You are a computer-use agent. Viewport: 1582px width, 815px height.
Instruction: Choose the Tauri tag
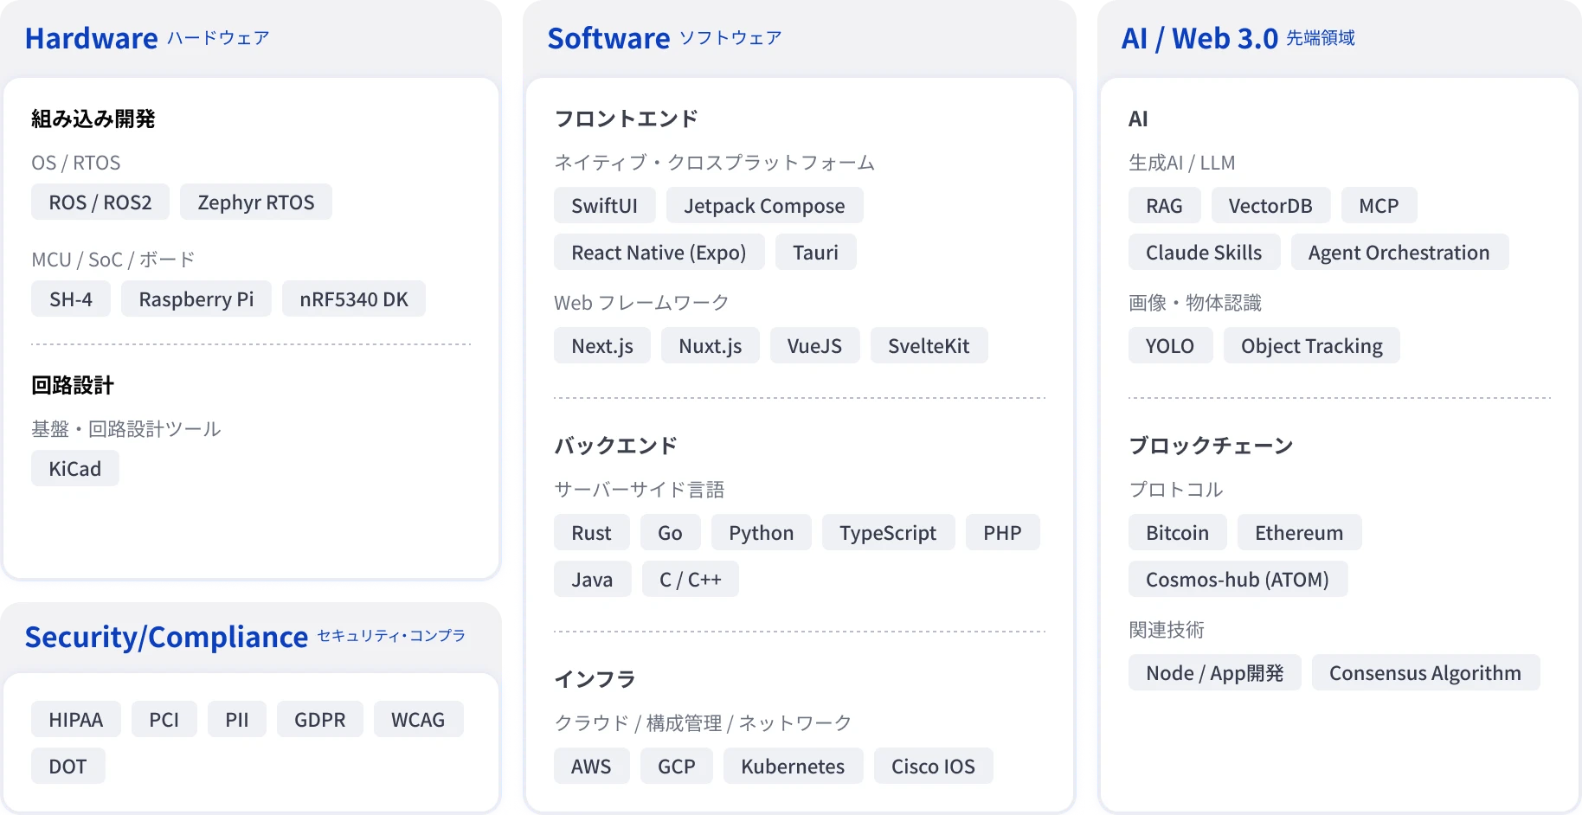point(816,252)
